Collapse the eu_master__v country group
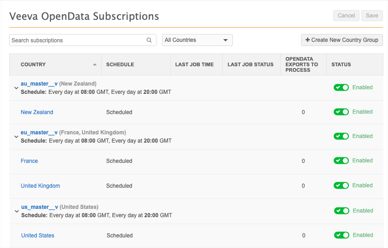The height and width of the screenshot is (248, 388). (16, 137)
